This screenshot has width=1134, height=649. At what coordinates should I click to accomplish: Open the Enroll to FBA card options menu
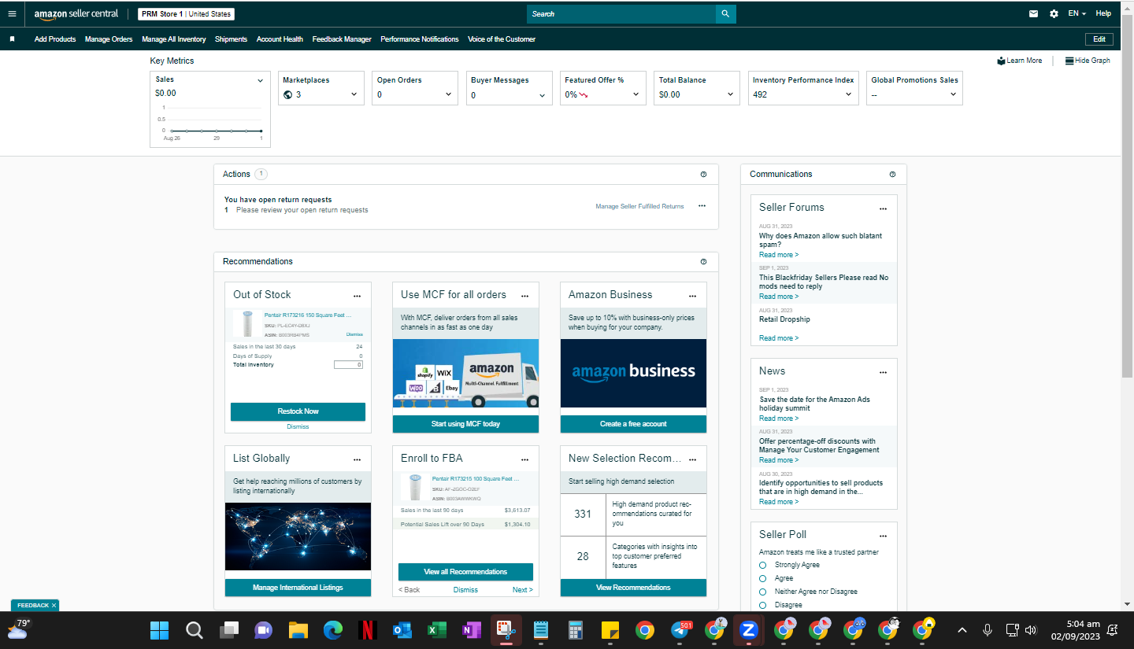click(x=524, y=459)
